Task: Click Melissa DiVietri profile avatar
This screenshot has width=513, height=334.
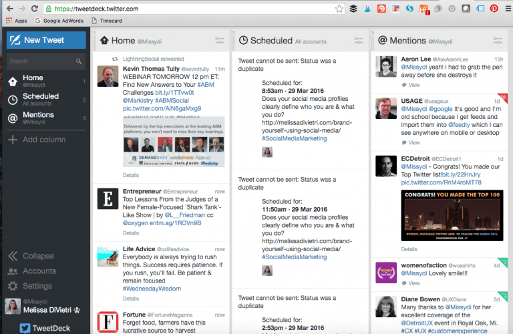Action: (13, 306)
